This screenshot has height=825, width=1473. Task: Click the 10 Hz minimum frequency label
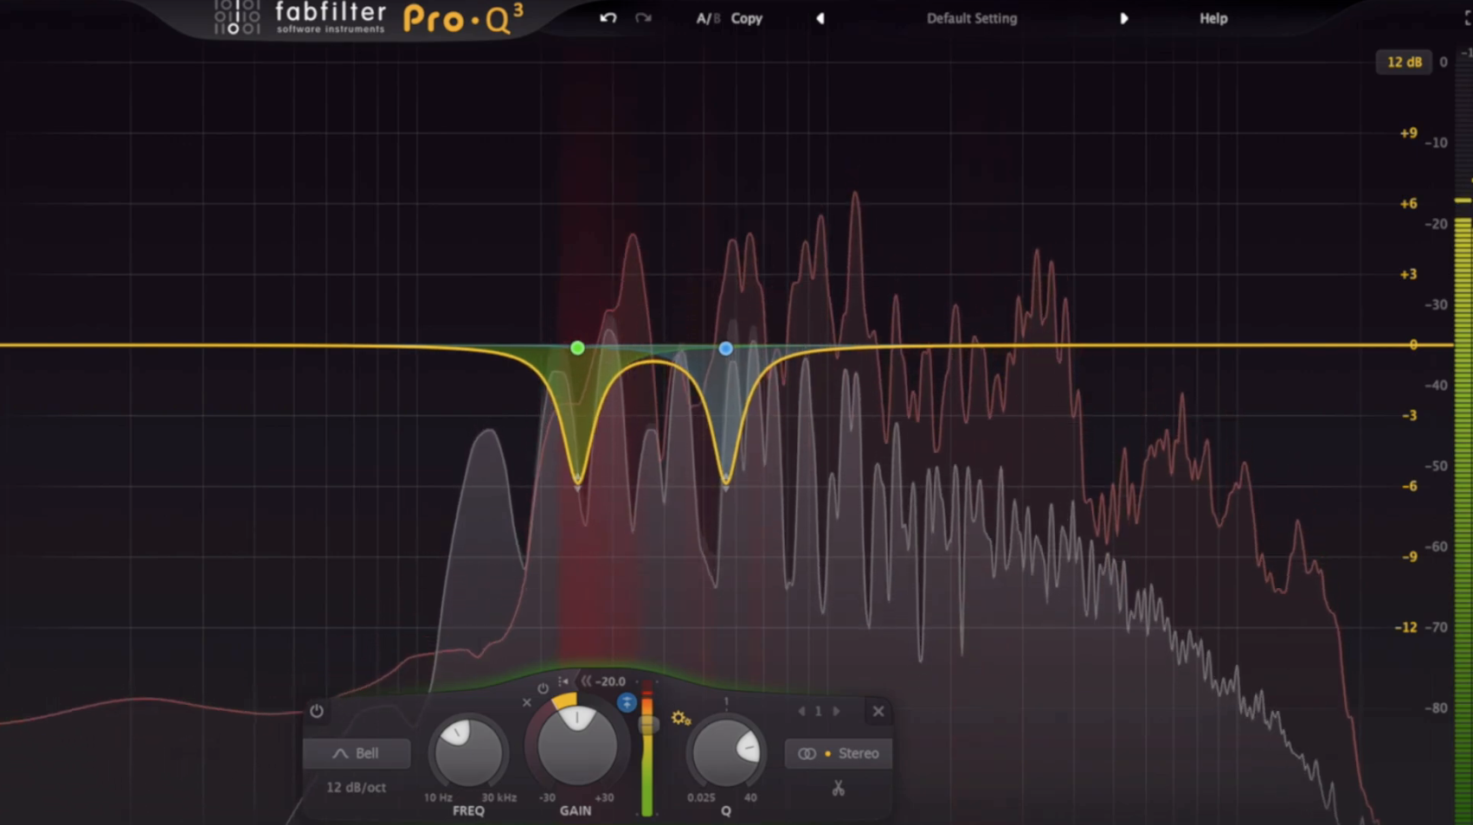438,797
